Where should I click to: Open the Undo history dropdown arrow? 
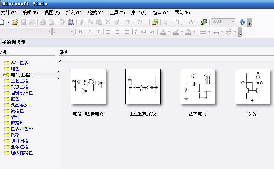coord(133,22)
